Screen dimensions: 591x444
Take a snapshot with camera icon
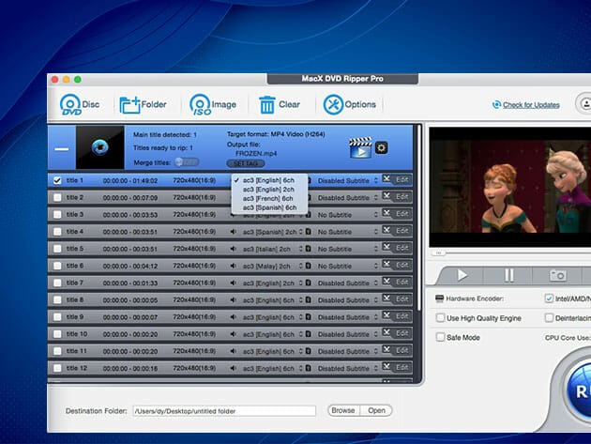557,275
